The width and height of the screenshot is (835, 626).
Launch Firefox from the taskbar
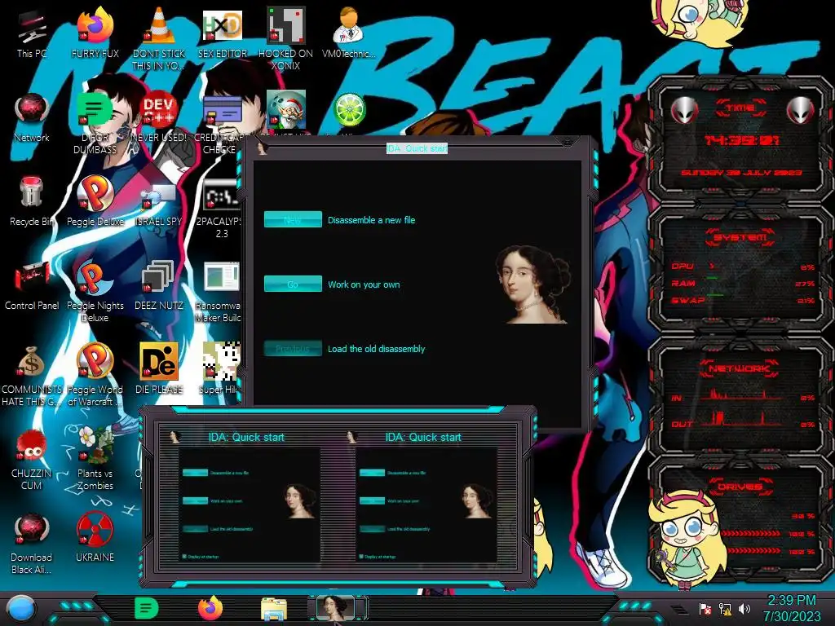(x=210, y=608)
